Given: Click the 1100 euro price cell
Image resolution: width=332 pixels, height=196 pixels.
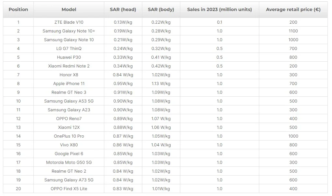Looking at the screenshot, I should point(293,31).
